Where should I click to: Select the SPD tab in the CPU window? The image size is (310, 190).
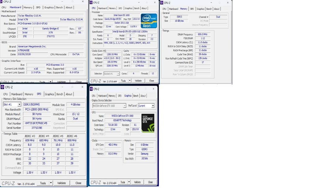coord(120,8)
